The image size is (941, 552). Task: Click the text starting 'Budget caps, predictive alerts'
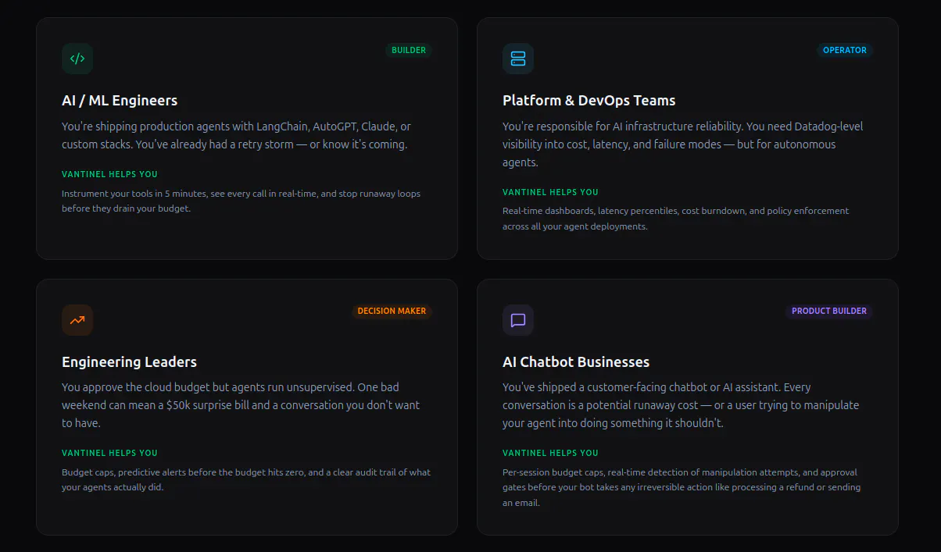tap(246, 479)
